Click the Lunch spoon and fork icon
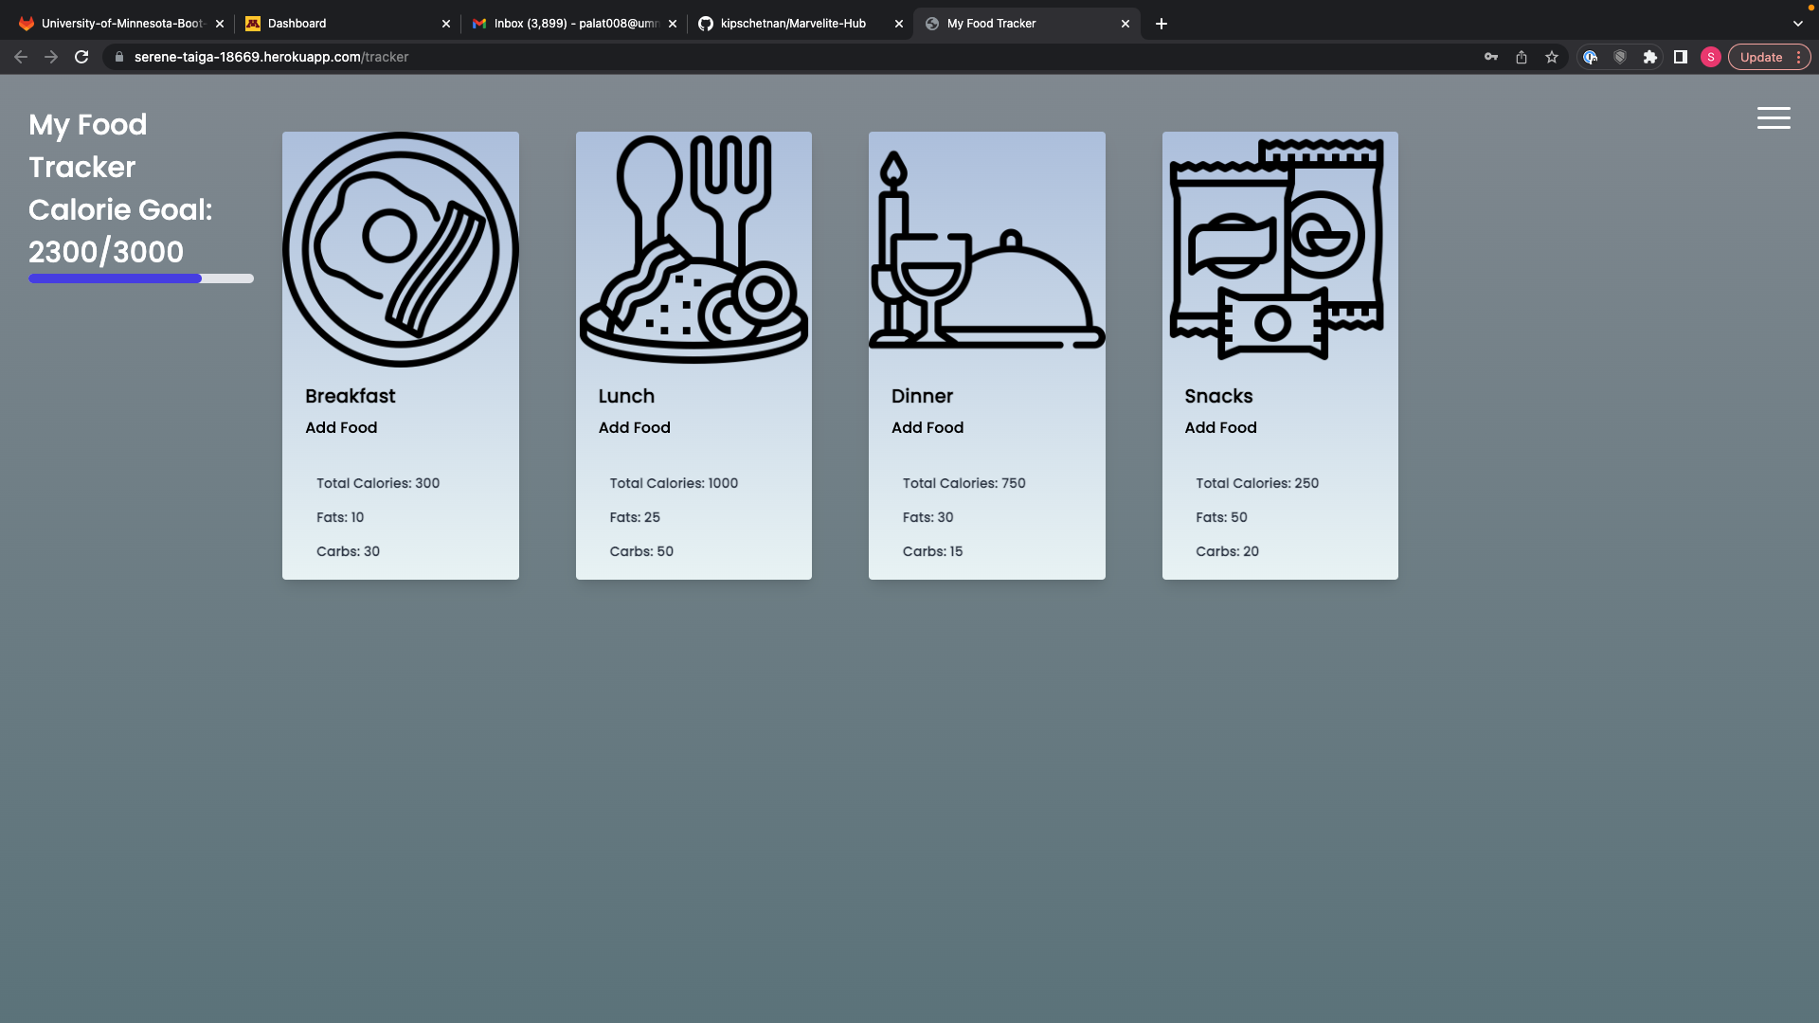Screen dimensions: 1819x1023 (x=693, y=249)
